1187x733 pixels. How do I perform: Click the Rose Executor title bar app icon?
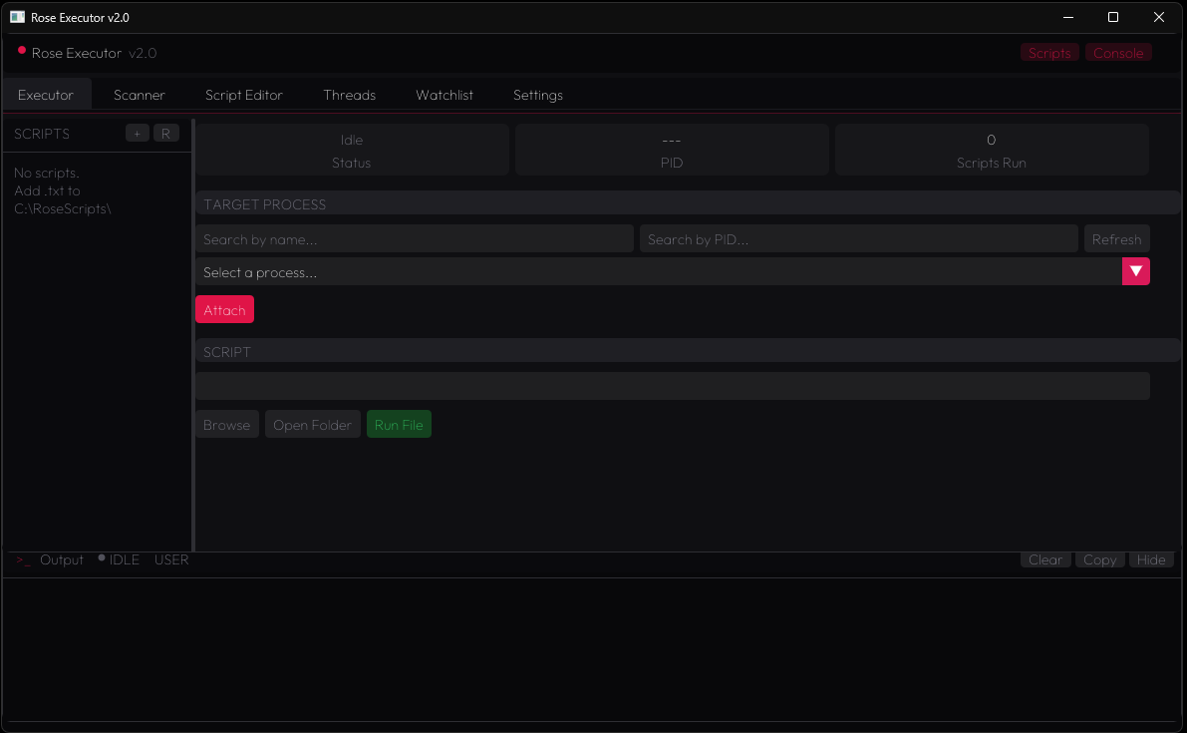pyautogui.click(x=17, y=17)
